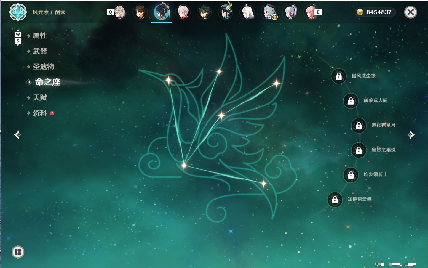Click the Q previous-character key hint
Viewport: 428px width, 268px height.
[x=110, y=12]
